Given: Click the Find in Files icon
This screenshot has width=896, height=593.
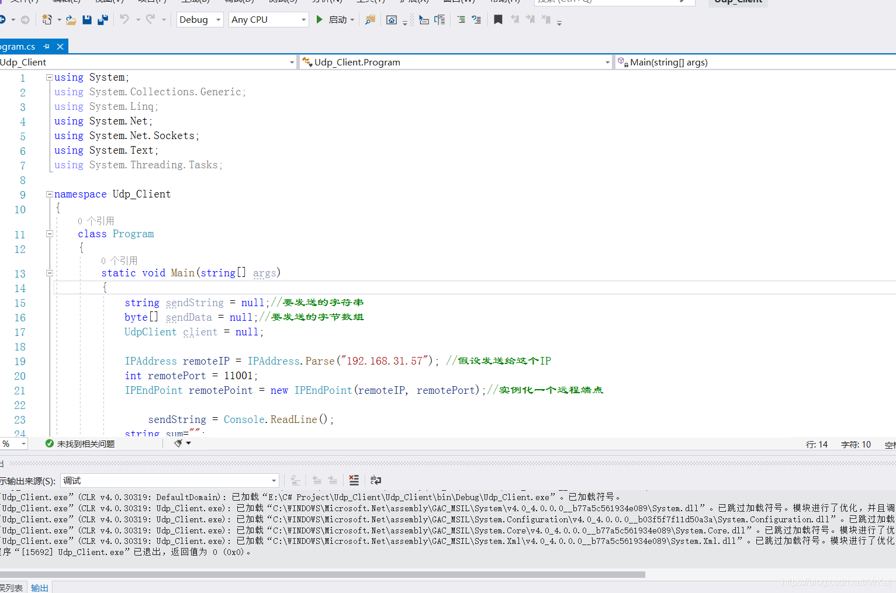Looking at the screenshot, I should click(370, 20).
